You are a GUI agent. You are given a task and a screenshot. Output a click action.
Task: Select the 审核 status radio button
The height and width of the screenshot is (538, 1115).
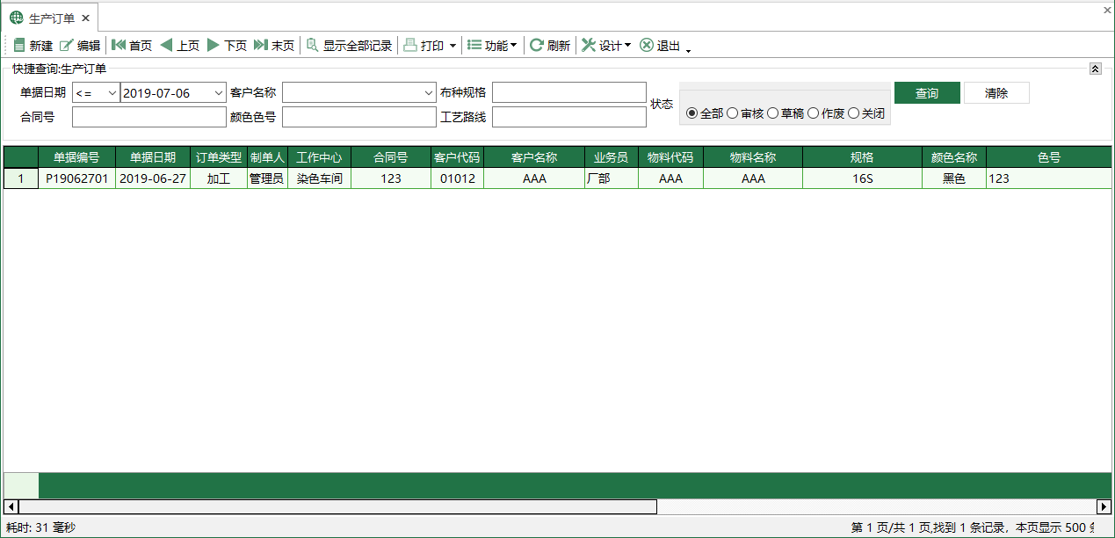point(733,113)
